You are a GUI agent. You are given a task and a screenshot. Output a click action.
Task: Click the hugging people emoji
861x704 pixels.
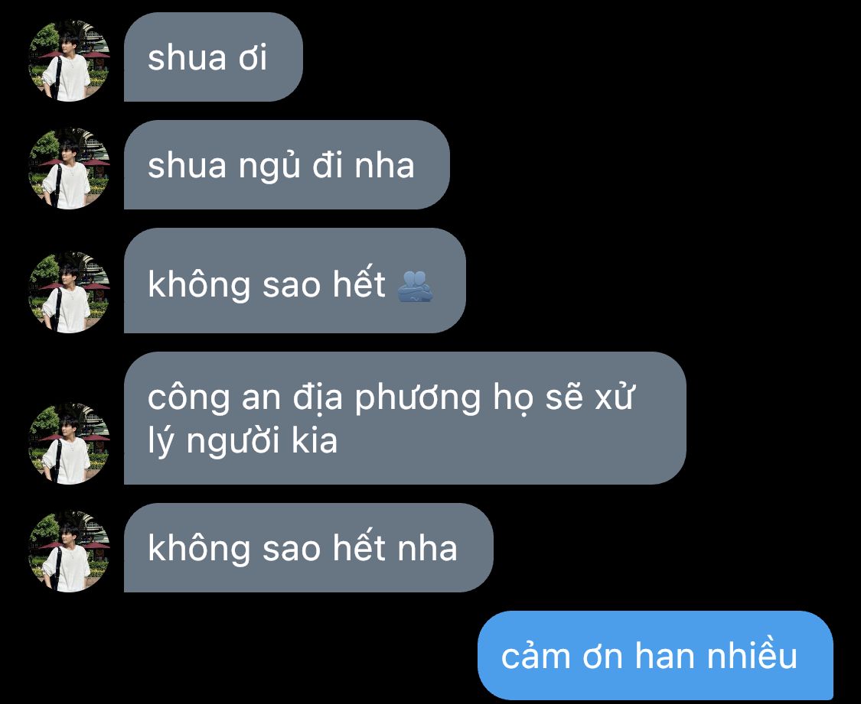point(415,286)
